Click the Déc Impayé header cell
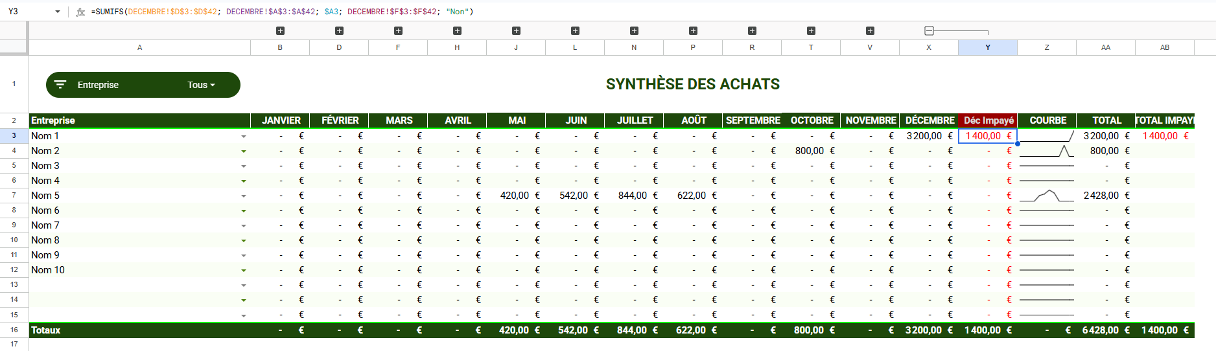This screenshot has height=351, width=1216. tap(987, 120)
